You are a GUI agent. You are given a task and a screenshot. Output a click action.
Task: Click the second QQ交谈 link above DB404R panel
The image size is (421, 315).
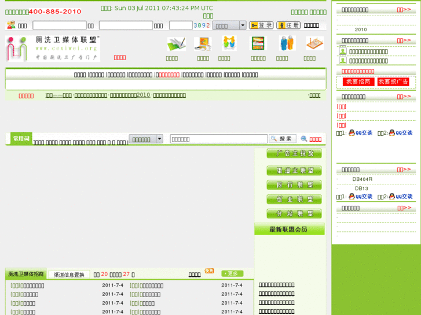pyautogui.click(x=401, y=133)
